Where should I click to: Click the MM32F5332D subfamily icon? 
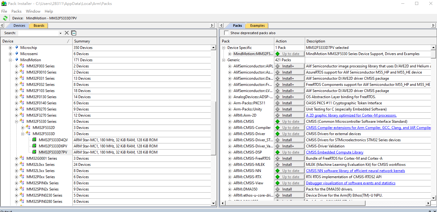tap(28, 127)
